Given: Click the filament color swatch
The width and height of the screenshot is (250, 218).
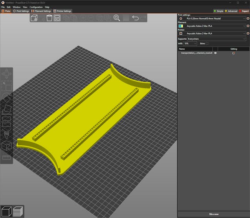Looking at the screenshot, I should [180, 26].
